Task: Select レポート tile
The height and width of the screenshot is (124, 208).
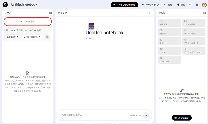Action: (170, 41)
